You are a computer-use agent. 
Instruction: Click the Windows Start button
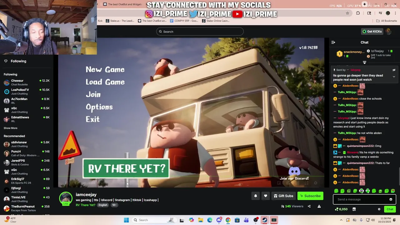tap(126, 220)
